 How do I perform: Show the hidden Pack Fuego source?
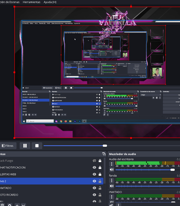pos(94,161)
